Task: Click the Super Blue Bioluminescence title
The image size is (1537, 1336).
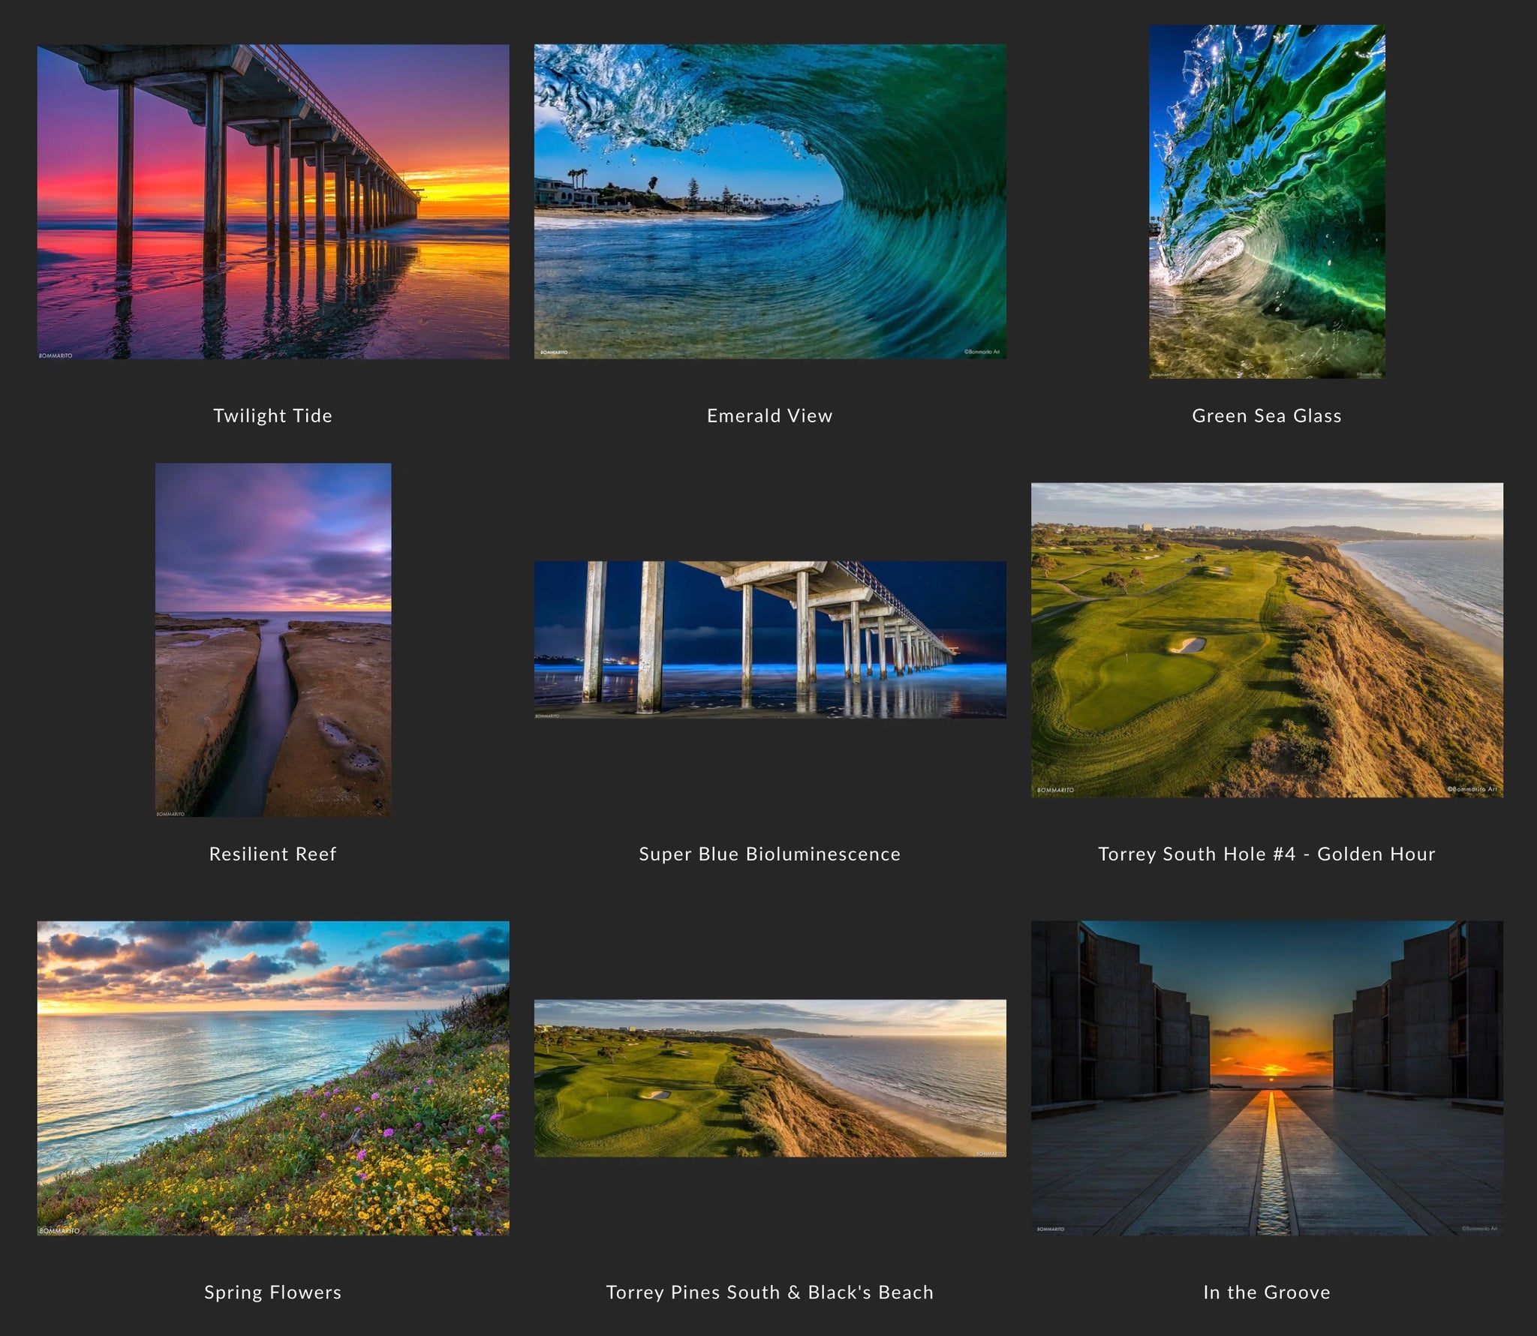Action: click(x=770, y=854)
